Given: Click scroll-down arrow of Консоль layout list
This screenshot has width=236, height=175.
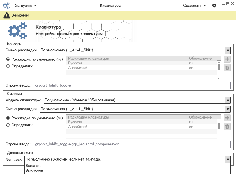Looking at the screenshot, I should [x=219, y=78].
